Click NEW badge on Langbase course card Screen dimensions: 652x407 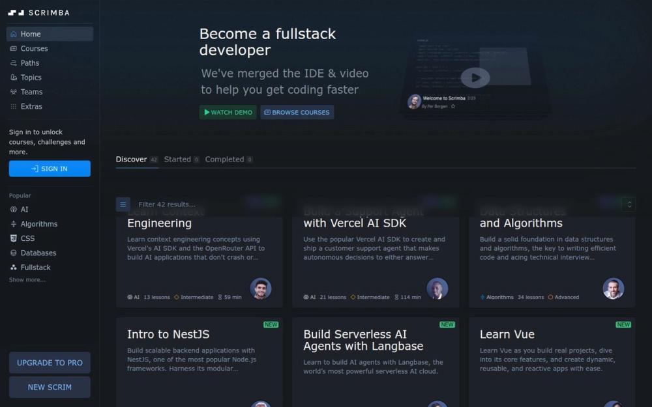pyautogui.click(x=447, y=325)
